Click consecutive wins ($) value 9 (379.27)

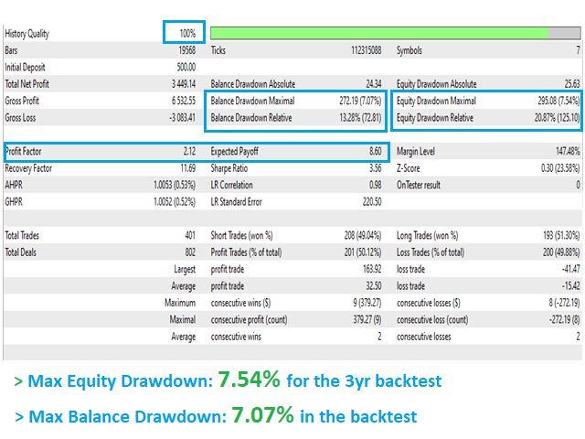[367, 303]
